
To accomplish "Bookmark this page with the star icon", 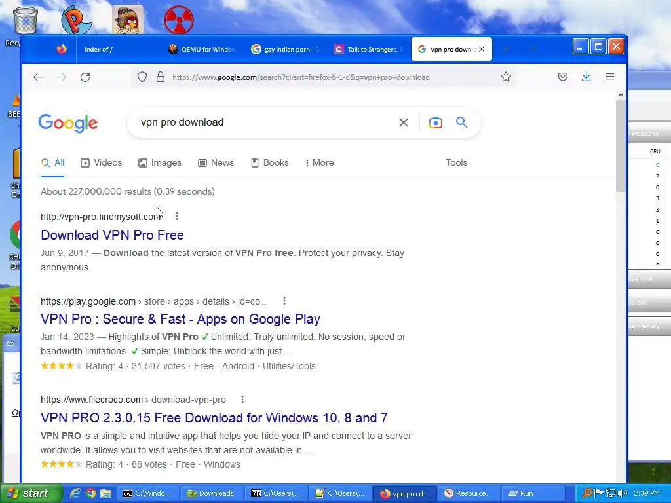I will 506,77.
